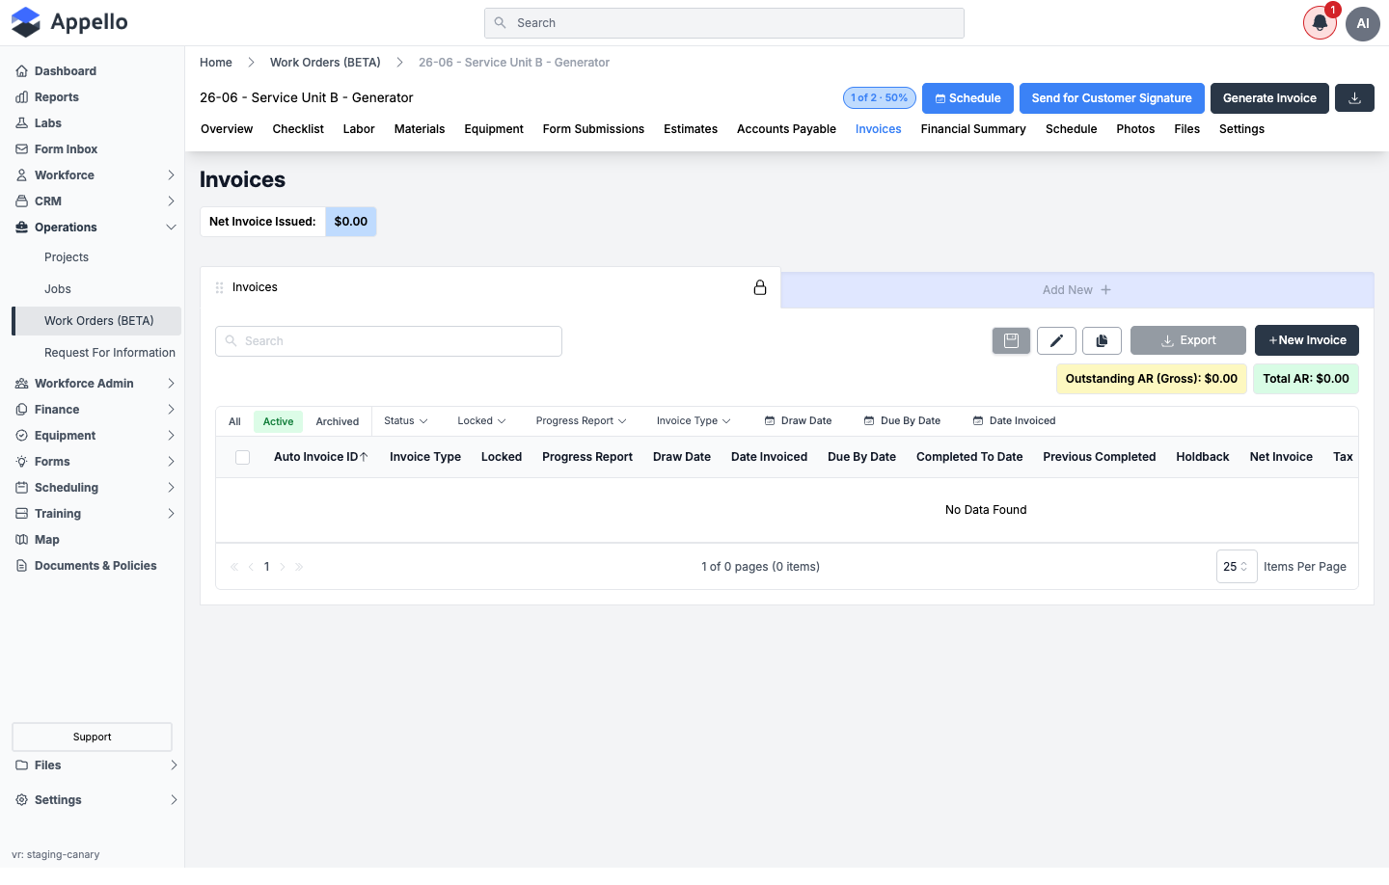Click the Generate Invoice button
This screenshot has height=885, width=1389.
[x=1269, y=98]
